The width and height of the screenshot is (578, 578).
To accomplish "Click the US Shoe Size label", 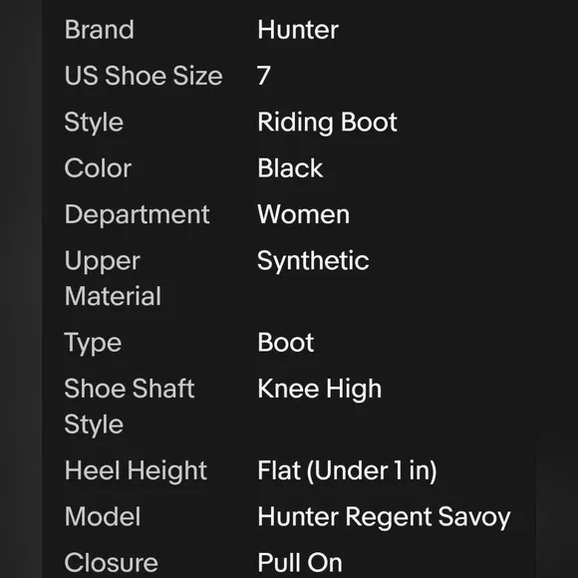I will [144, 76].
